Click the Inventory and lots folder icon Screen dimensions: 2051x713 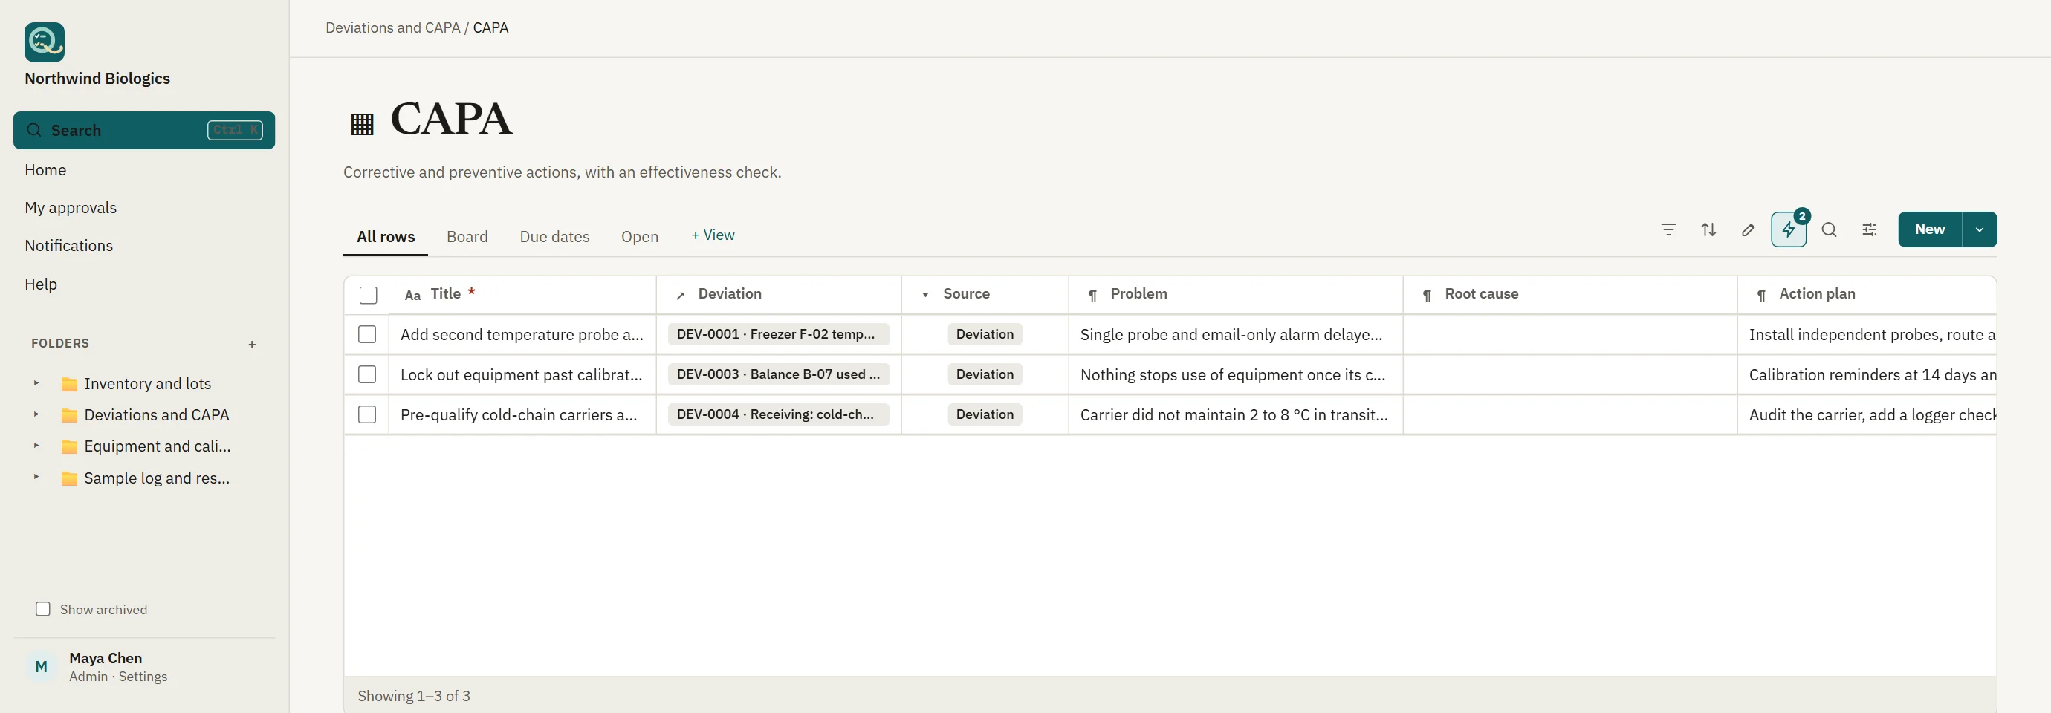point(69,385)
